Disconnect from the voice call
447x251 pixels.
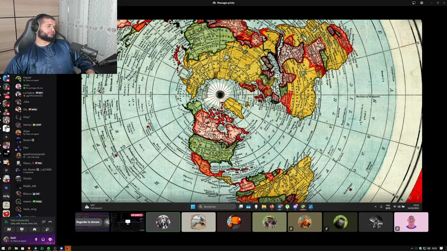(50, 222)
